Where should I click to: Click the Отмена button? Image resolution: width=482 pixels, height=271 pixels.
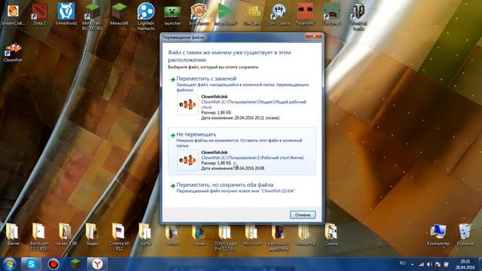point(303,215)
